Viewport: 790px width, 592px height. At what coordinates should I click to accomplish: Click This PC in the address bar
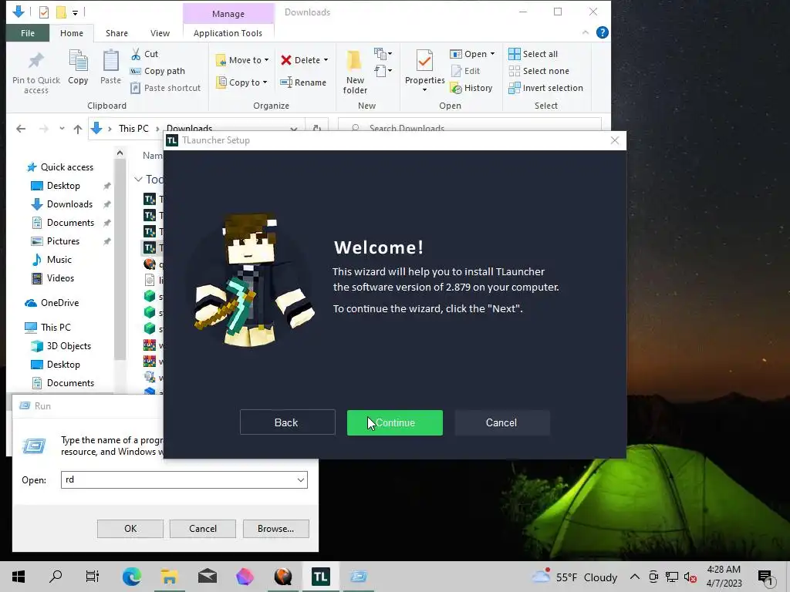[133, 129]
